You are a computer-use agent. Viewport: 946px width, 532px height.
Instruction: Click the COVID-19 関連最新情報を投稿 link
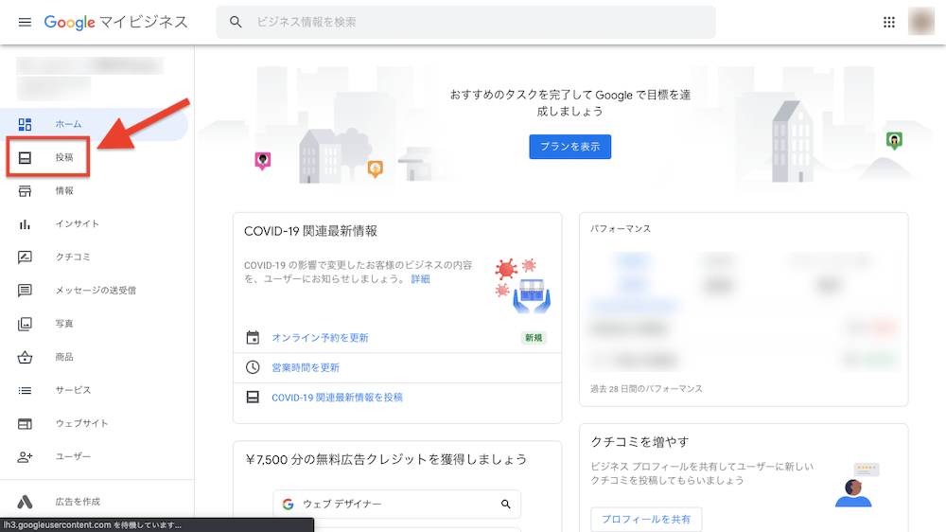(337, 398)
